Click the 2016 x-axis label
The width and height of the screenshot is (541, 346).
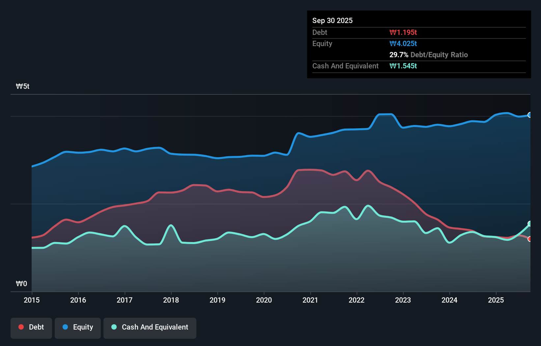(x=78, y=300)
